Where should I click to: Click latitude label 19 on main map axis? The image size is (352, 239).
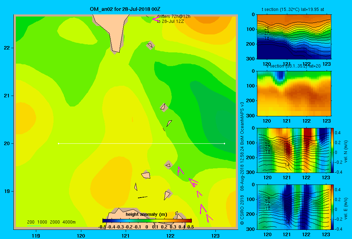[x=7, y=191]
